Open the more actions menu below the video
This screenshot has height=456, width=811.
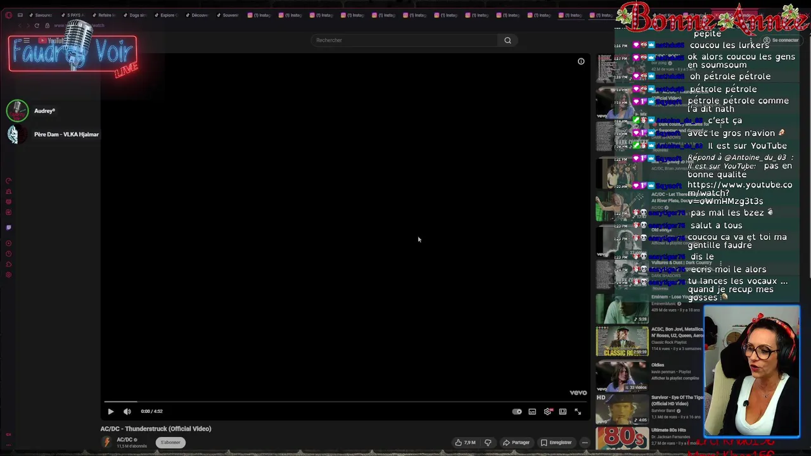point(585,443)
